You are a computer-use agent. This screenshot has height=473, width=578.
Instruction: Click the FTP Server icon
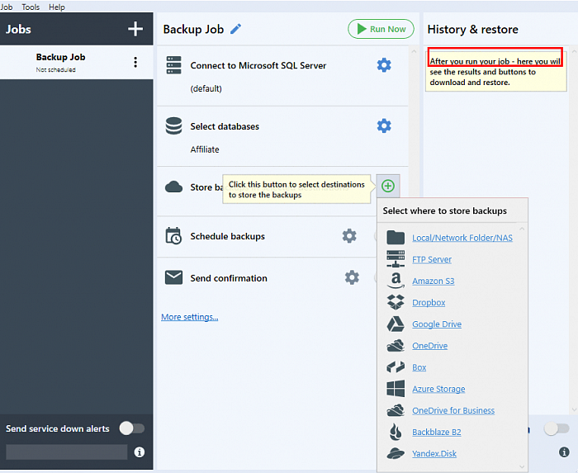[x=396, y=258]
